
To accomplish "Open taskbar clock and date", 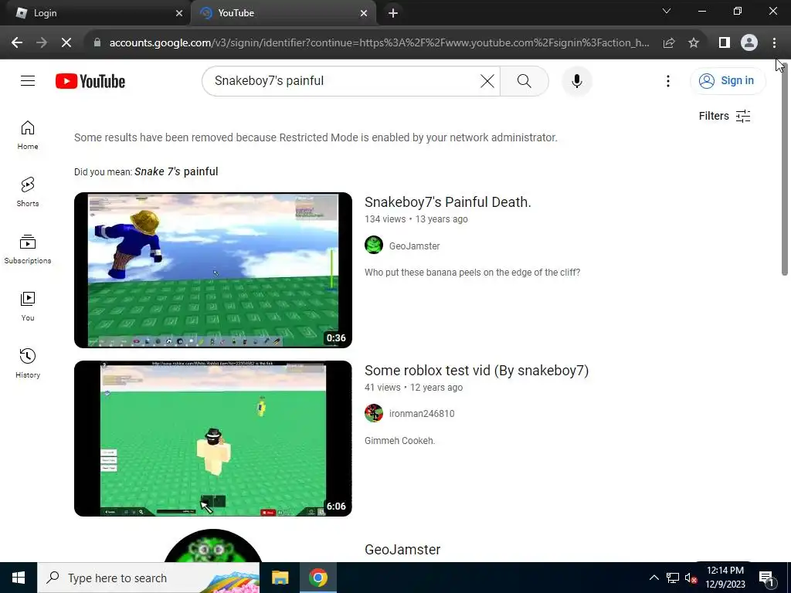I will 725,578.
